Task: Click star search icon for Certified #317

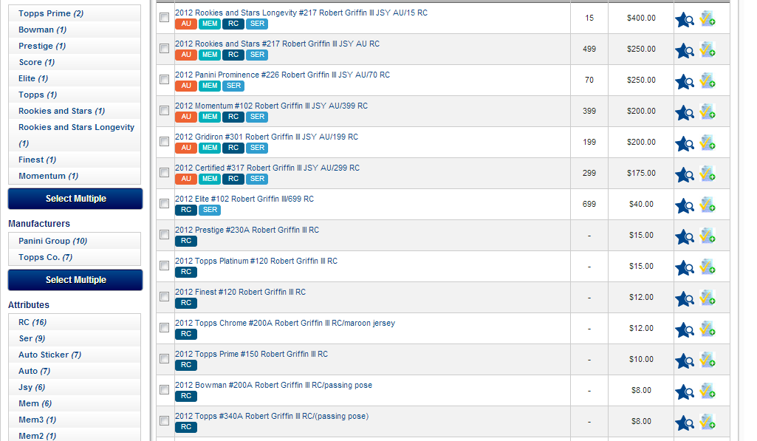Action: tap(685, 175)
